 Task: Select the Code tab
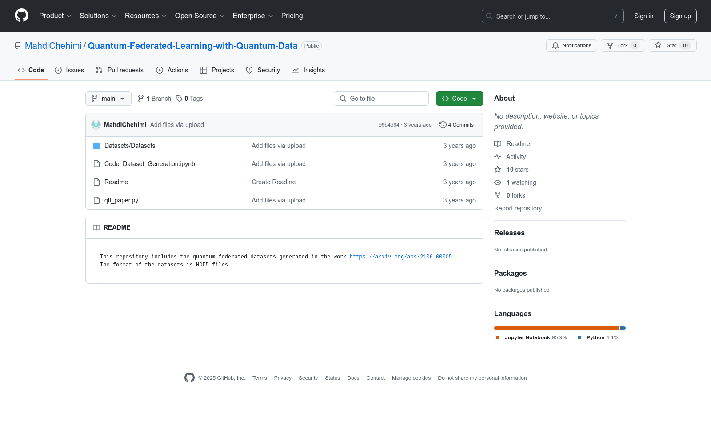coord(31,70)
